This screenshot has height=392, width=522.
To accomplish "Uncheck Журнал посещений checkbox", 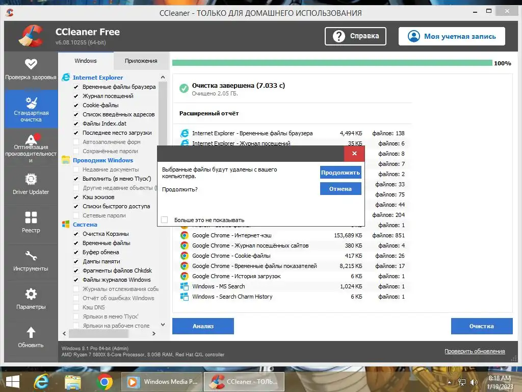I will pos(76,96).
